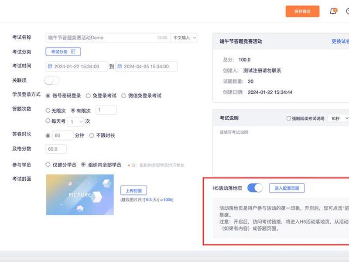Click the 考试分类 button

point(63,52)
